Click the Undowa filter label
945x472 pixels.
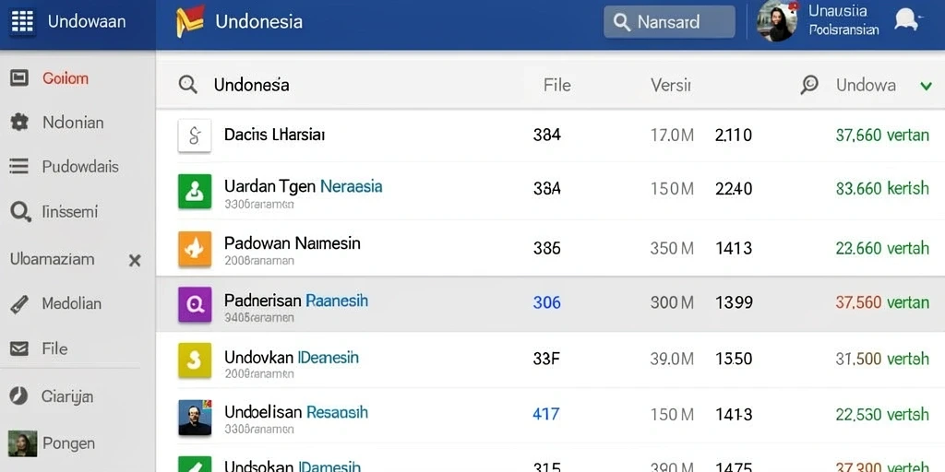click(x=866, y=86)
